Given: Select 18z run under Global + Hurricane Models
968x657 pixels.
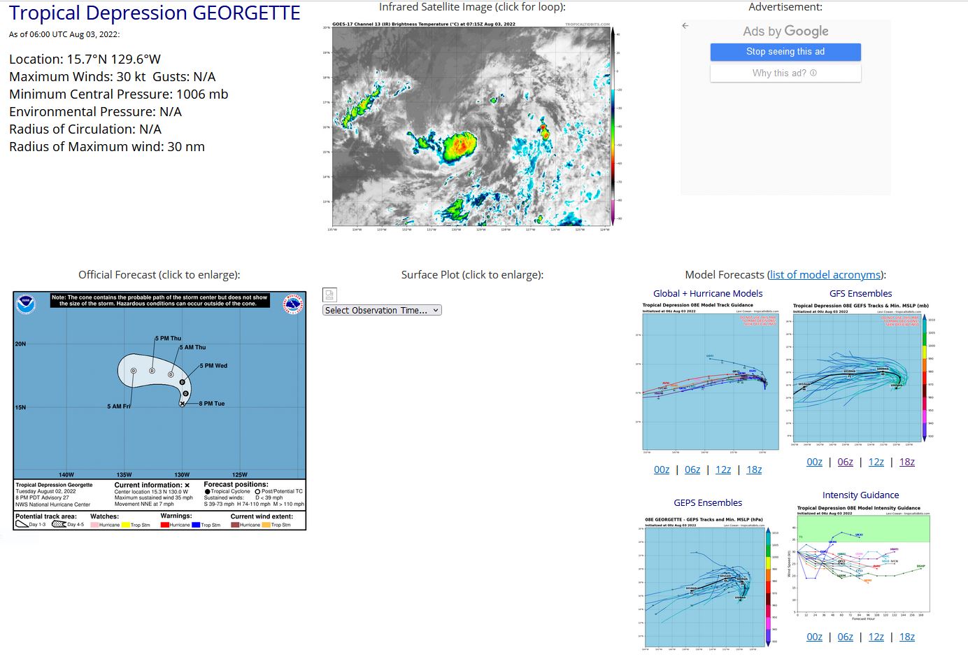Looking at the screenshot, I should click(754, 469).
